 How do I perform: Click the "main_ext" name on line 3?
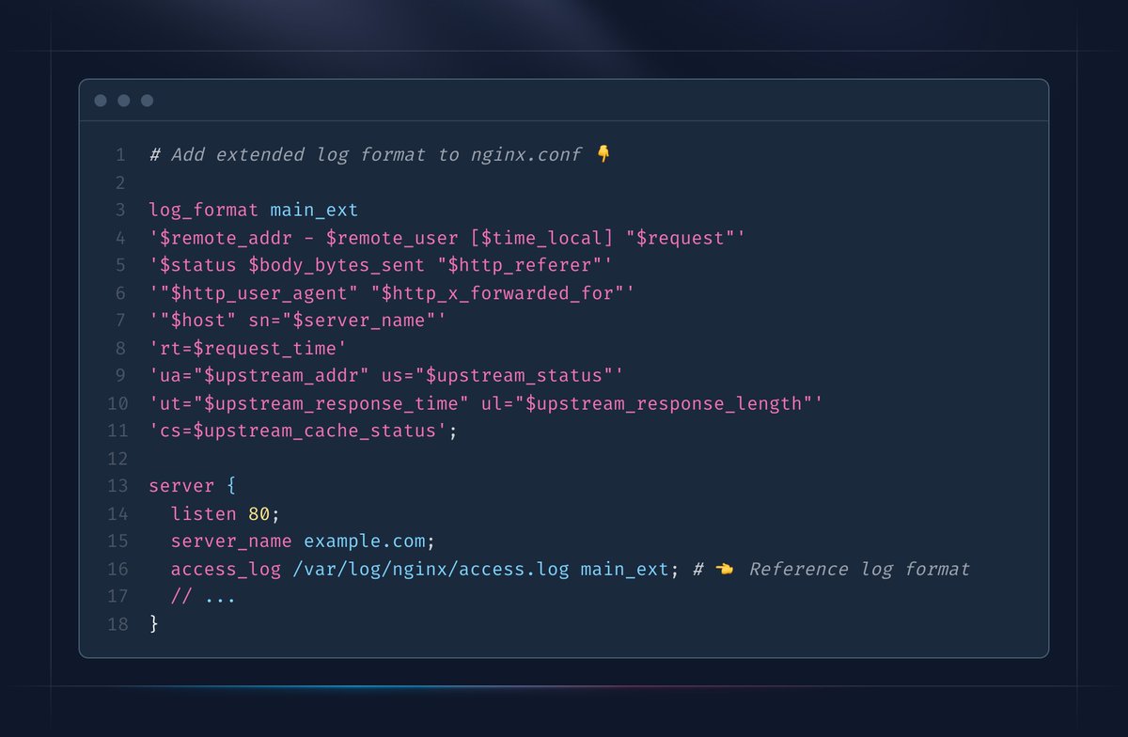tap(314, 210)
